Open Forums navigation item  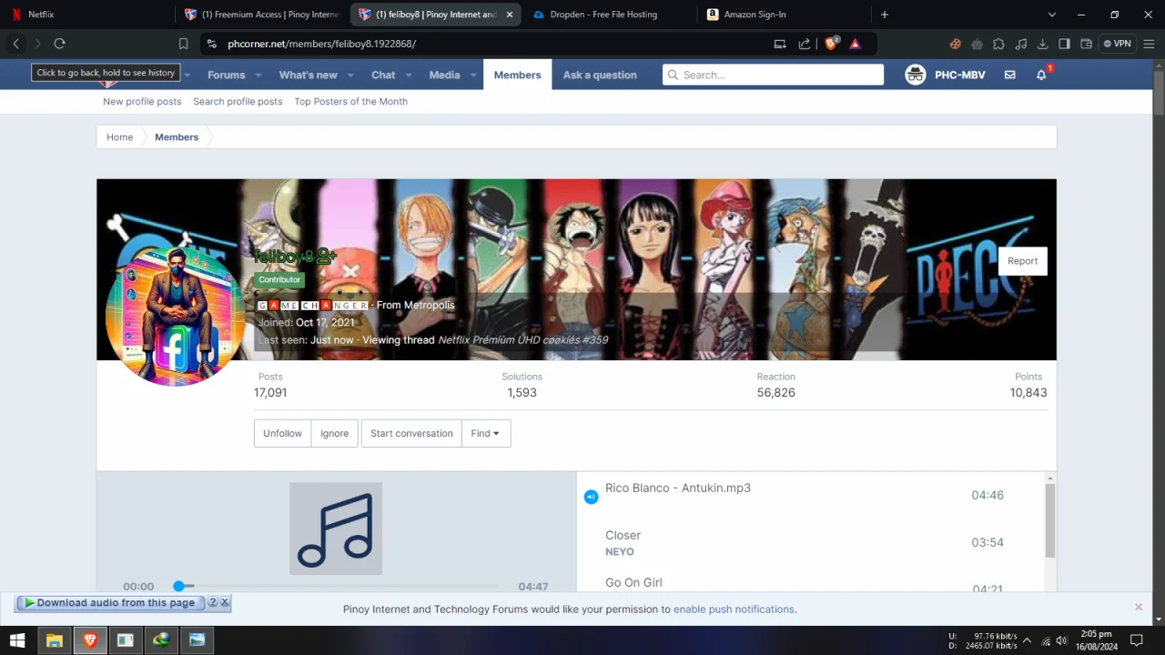[226, 76]
